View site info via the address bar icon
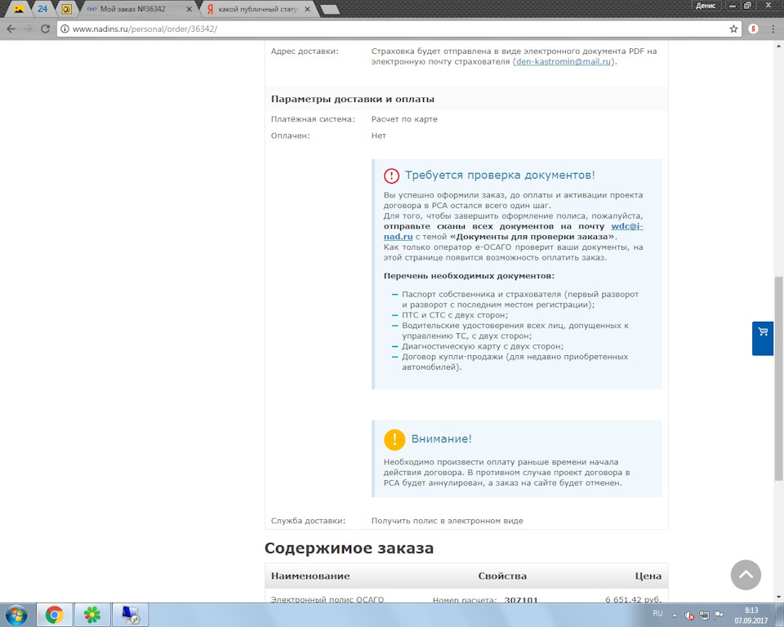 coord(65,29)
